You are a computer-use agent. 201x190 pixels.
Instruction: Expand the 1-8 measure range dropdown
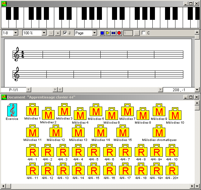(x=16, y=33)
